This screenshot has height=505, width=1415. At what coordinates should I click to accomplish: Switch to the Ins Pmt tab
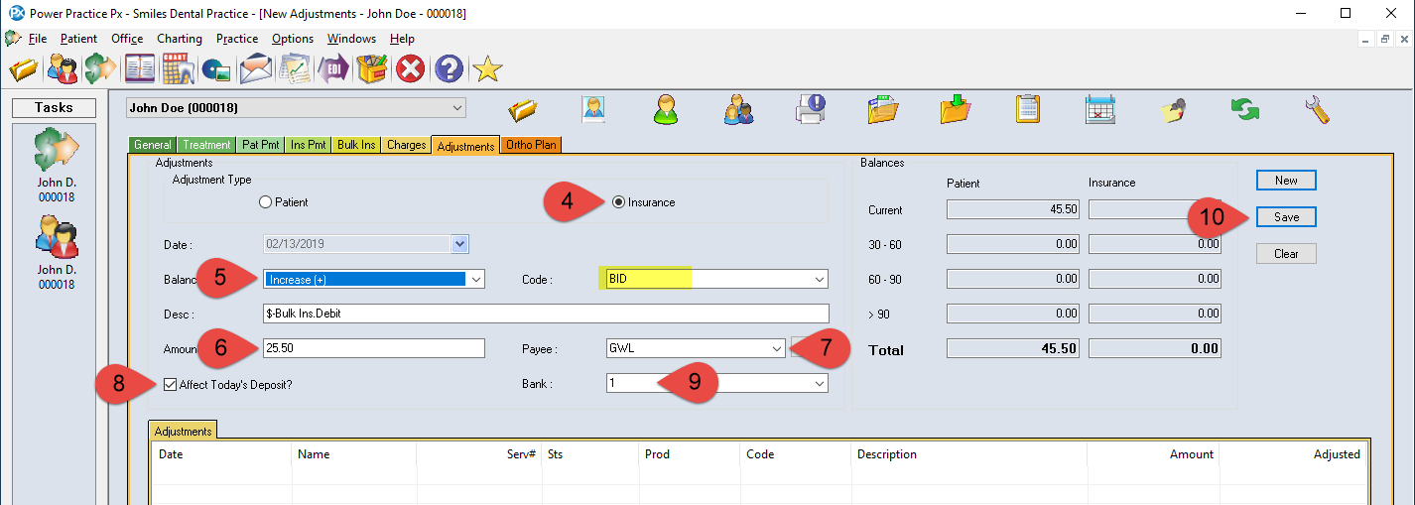(x=308, y=145)
